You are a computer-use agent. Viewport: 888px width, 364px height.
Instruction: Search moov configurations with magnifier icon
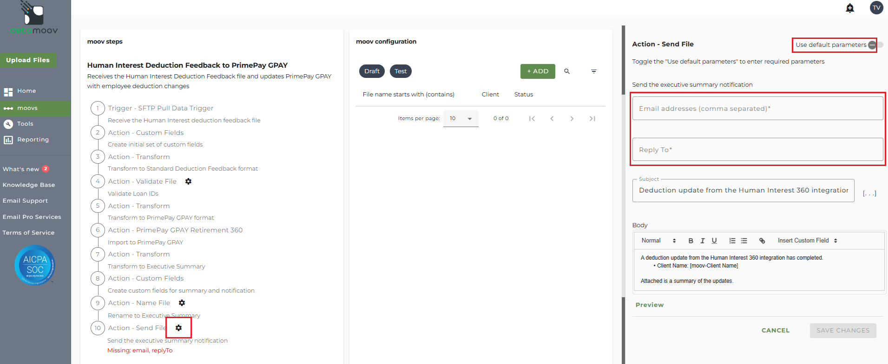(x=567, y=71)
